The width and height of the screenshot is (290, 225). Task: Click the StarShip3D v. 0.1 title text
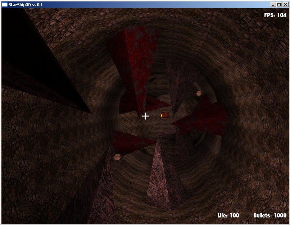(26, 5)
